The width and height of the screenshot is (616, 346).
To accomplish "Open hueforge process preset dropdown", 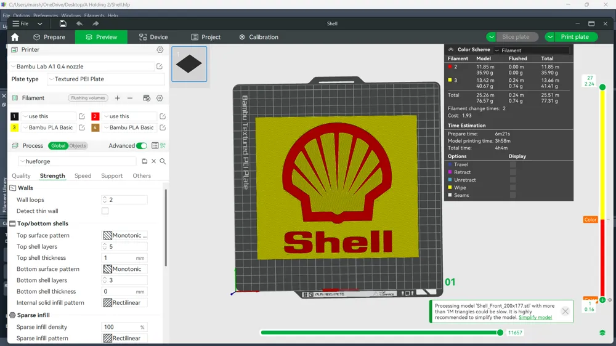I will pos(78,161).
